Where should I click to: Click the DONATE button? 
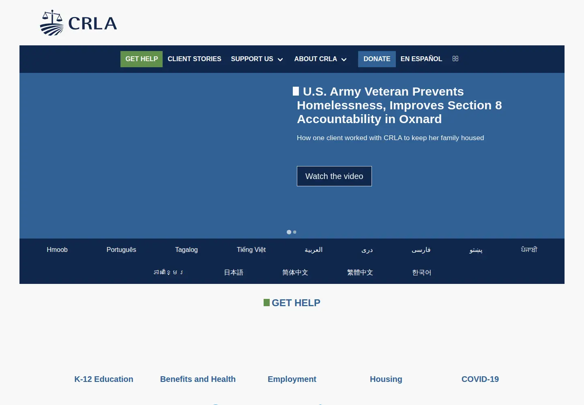377,59
